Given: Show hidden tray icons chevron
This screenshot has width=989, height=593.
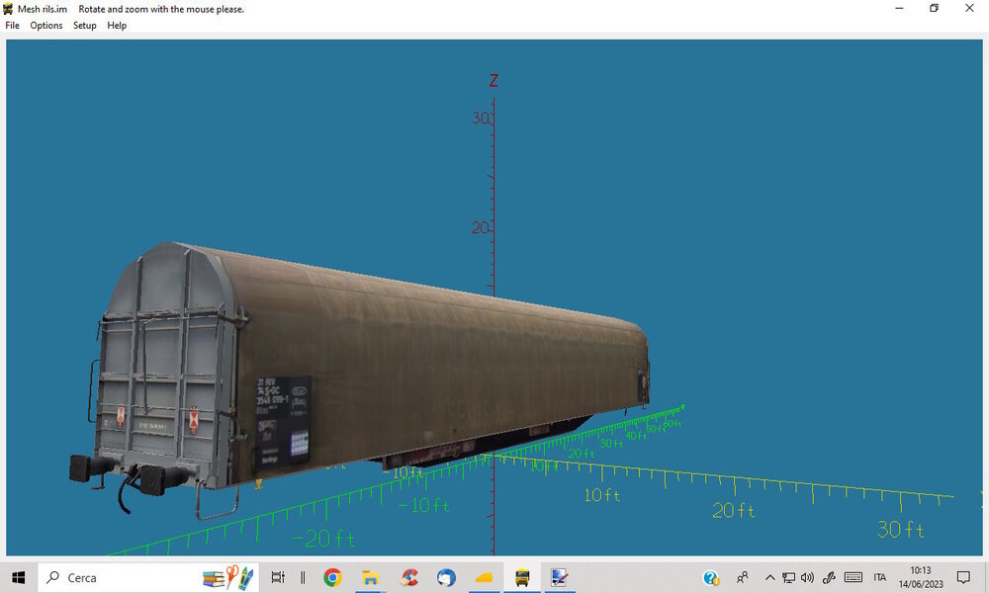Looking at the screenshot, I should click(769, 577).
